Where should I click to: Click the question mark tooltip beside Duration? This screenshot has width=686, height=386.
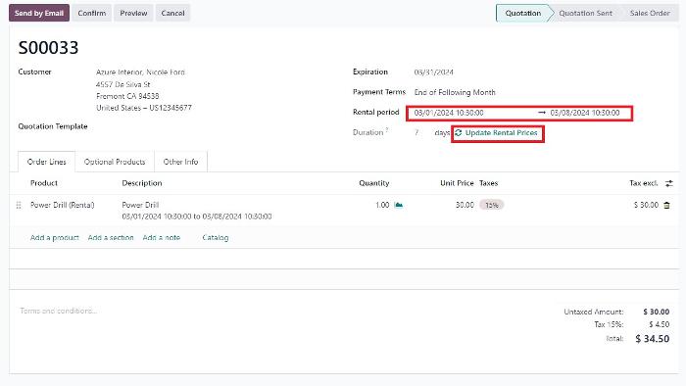point(387,130)
